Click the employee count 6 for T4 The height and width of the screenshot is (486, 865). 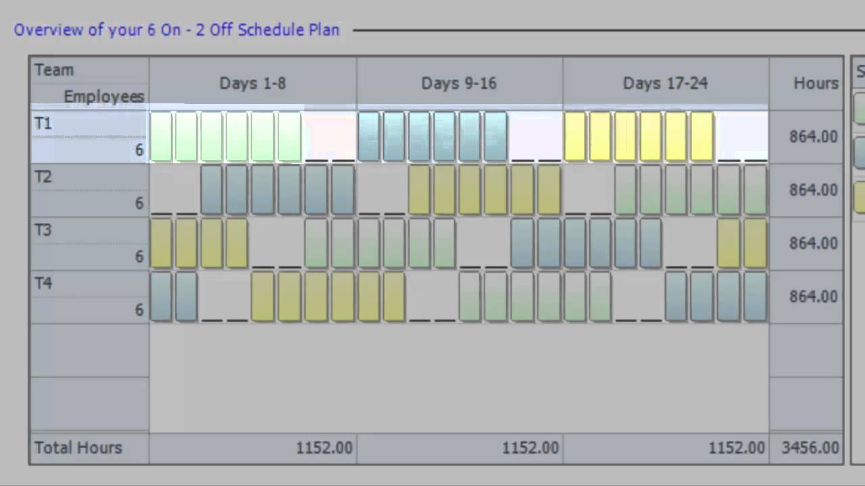[139, 310]
